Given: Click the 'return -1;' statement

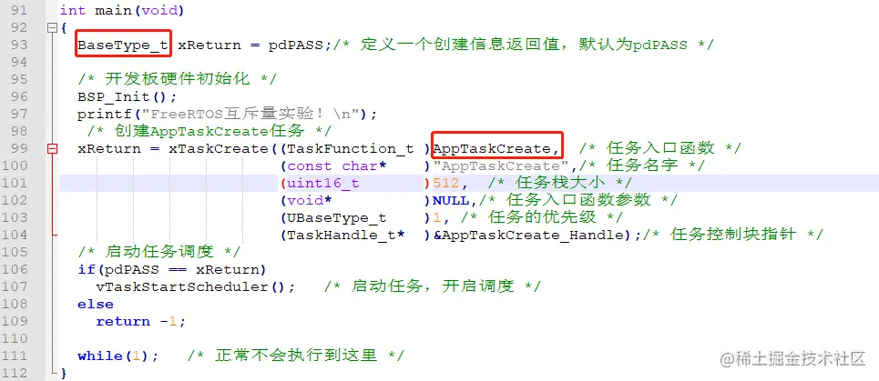Looking at the screenshot, I should [x=140, y=322].
